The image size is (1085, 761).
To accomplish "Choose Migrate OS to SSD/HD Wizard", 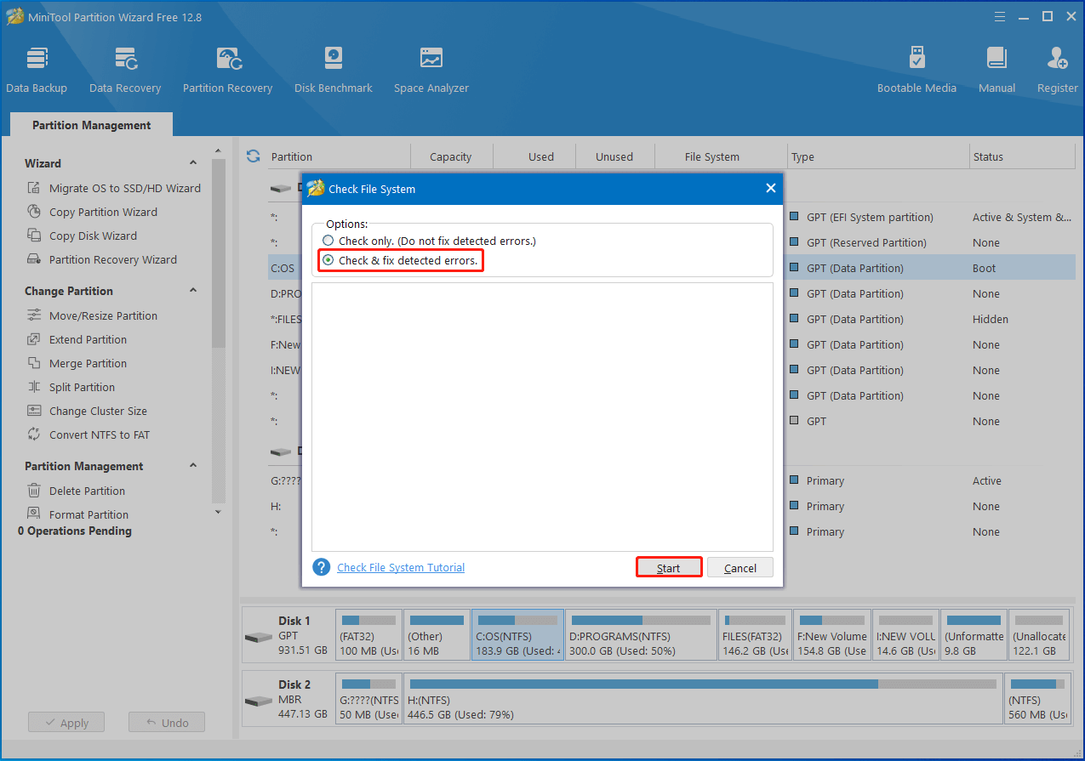I will 124,189.
